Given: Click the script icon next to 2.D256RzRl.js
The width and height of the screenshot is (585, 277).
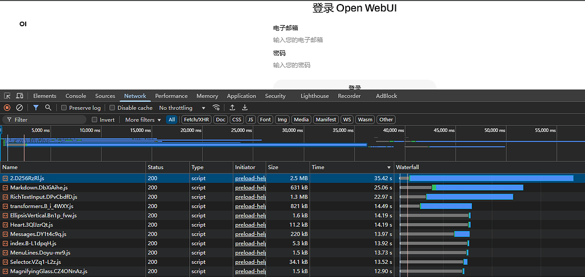Looking at the screenshot, I should [5, 178].
